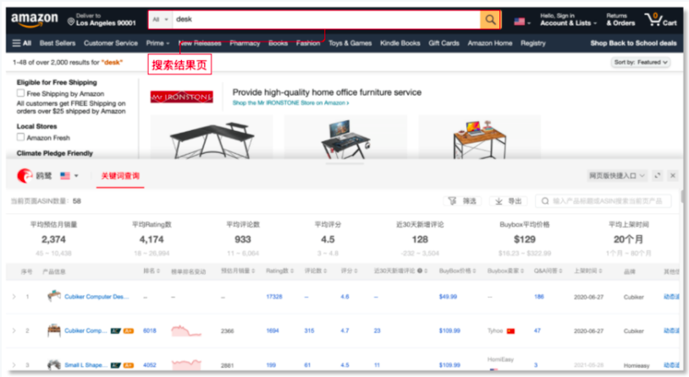The height and width of the screenshot is (377, 689).
Task: Click the gaming desk product thumbnail
Action: pyautogui.click(x=346, y=139)
